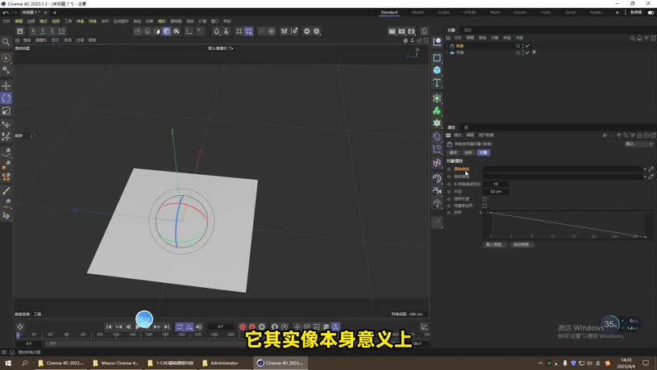Click the red Record Active Objects button

[243, 326]
